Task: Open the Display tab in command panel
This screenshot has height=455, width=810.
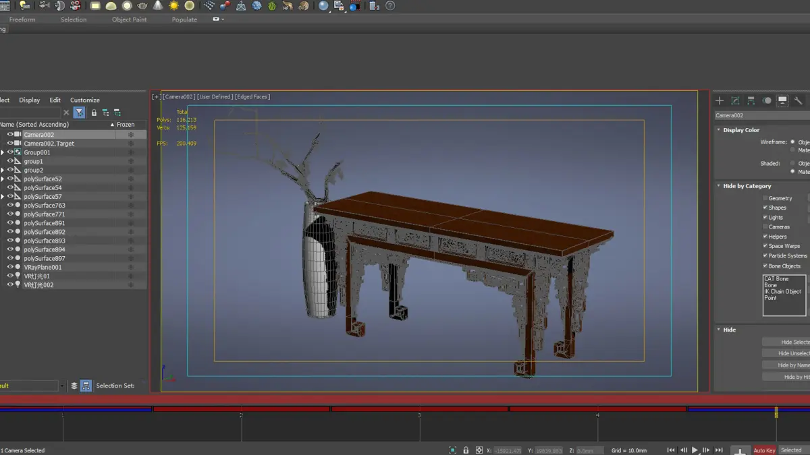Action: coord(782,100)
